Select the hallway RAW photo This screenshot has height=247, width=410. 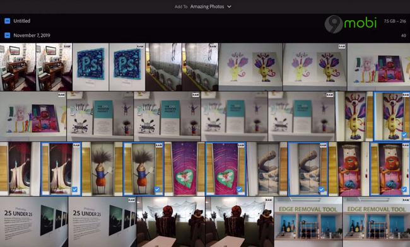pos(200,67)
